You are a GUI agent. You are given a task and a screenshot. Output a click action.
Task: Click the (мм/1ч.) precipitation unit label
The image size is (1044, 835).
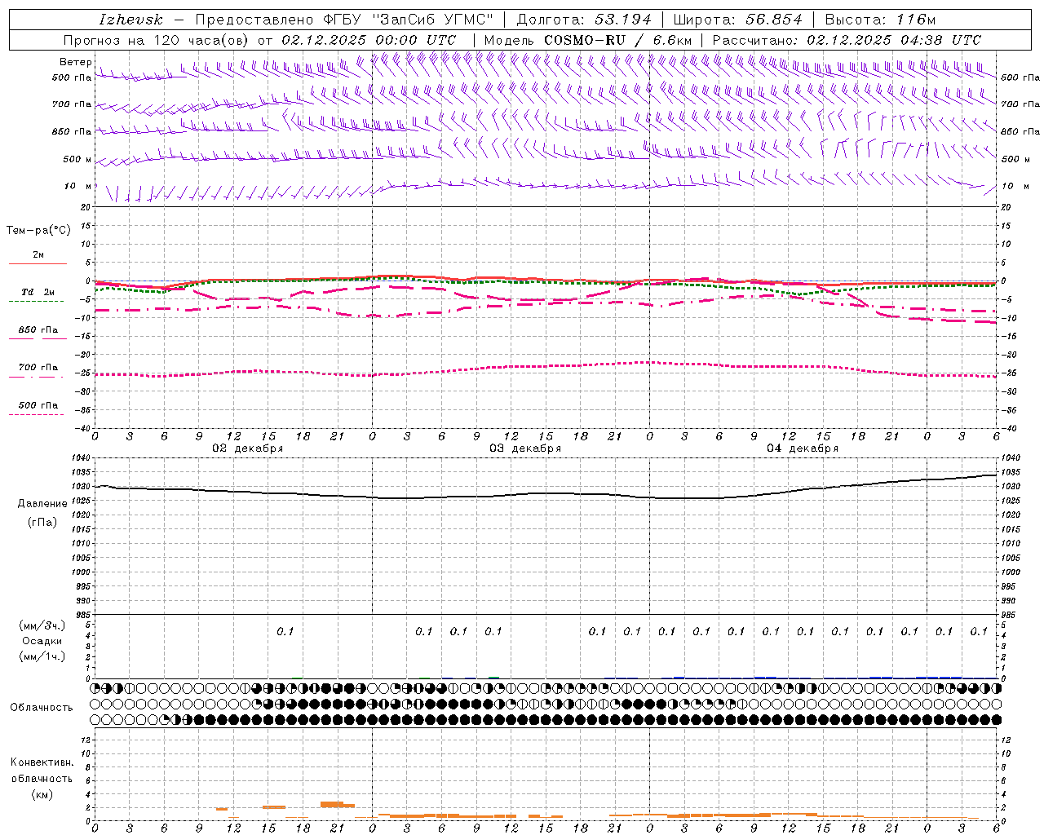pos(42,656)
